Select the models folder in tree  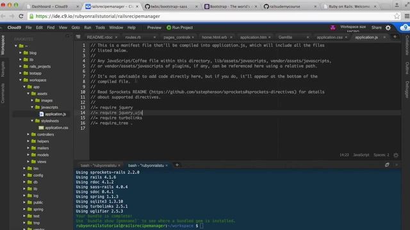(x=43, y=155)
